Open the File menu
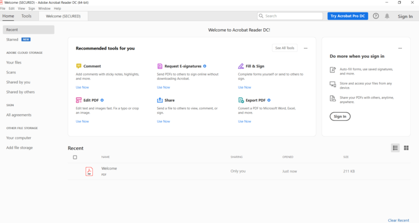This screenshot has height=223, width=419. click(x=3, y=9)
